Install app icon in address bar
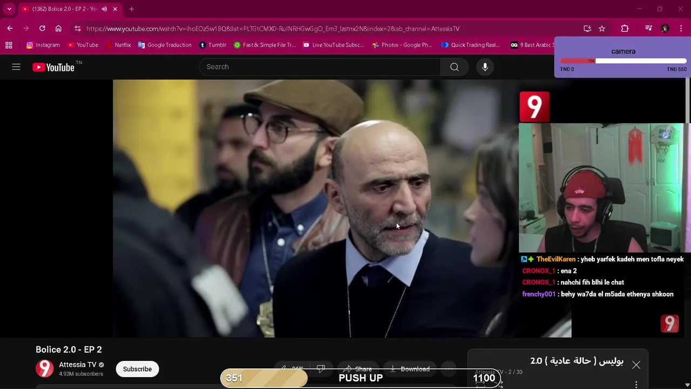This screenshot has height=389, width=691. (587, 29)
